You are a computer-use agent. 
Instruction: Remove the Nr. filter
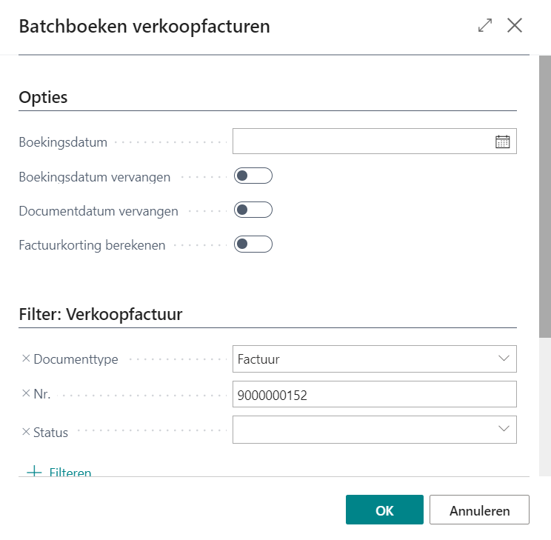[x=26, y=393]
